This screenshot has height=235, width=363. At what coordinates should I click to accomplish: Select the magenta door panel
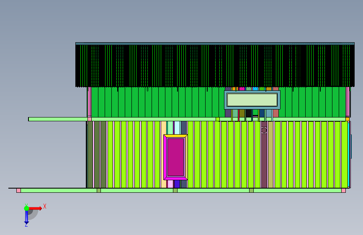point(175,157)
